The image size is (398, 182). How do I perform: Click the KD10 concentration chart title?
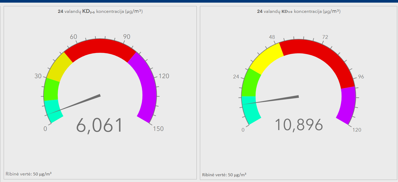pyautogui.click(x=298, y=12)
